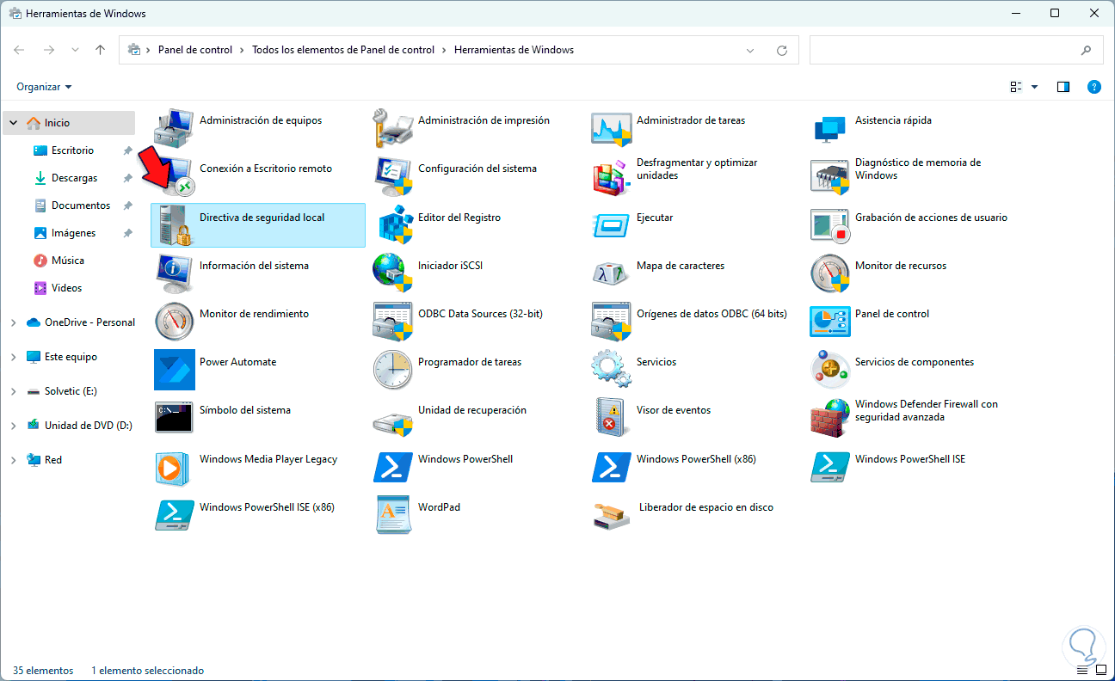Click the Panel de control tool icon
1115x681 pixels.
click(x=830, y=322)
